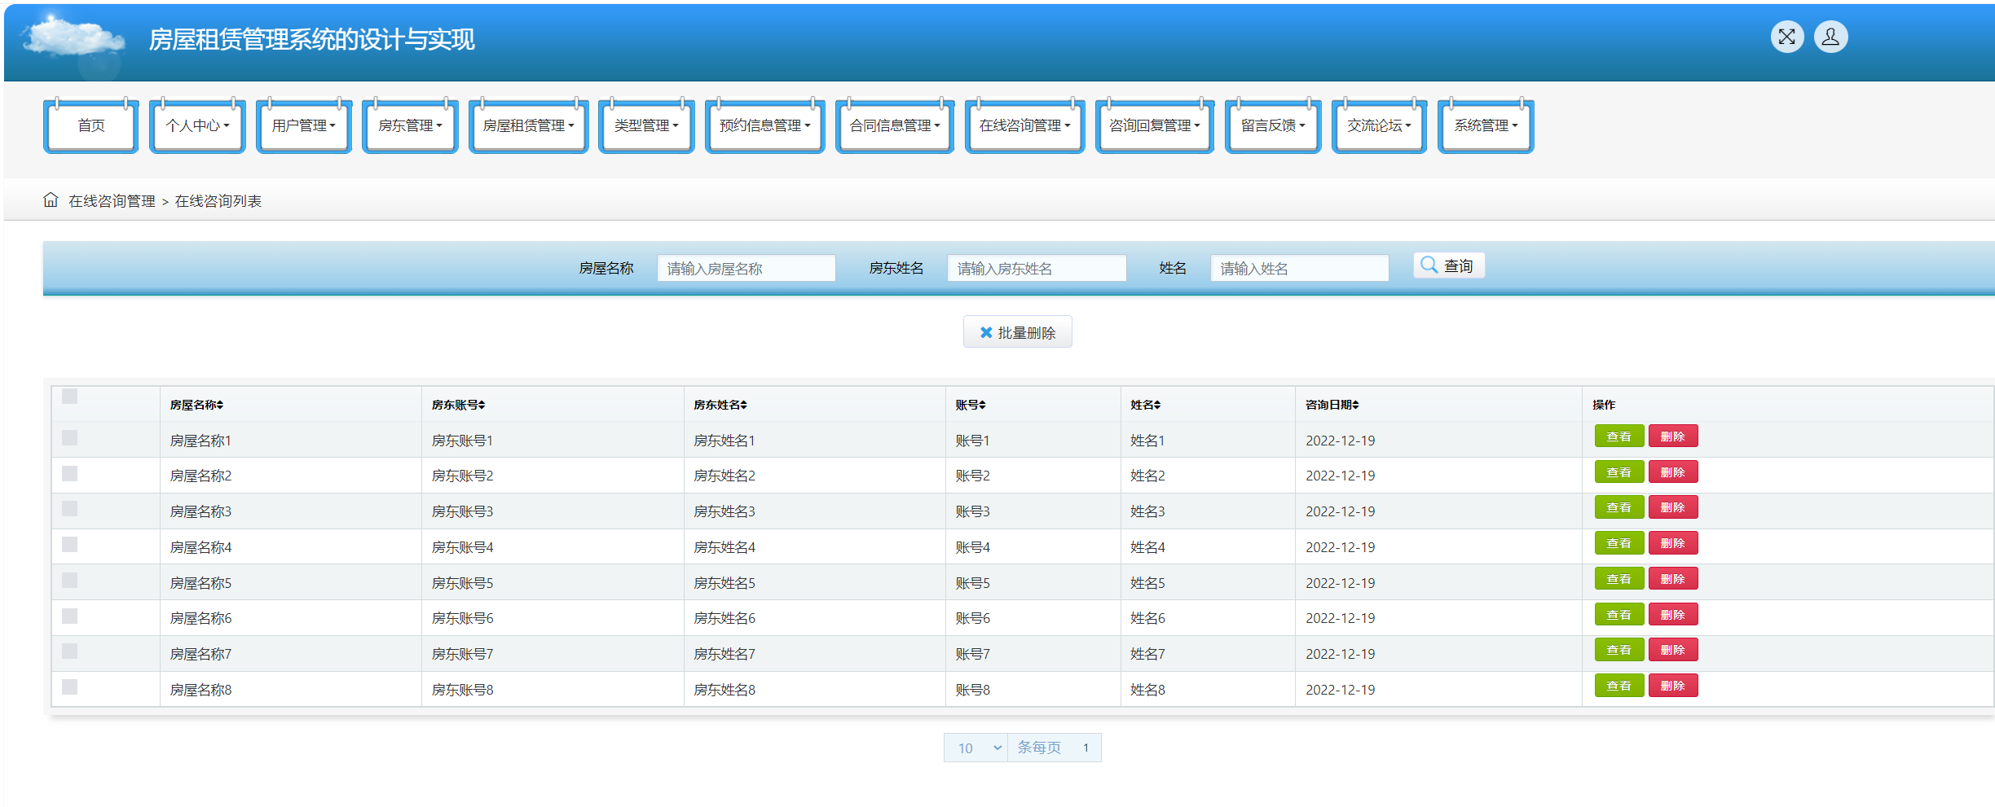Open the 系统管理 menu
This screenshot has height=807, width=1995.
click(x=1486, y=125)
